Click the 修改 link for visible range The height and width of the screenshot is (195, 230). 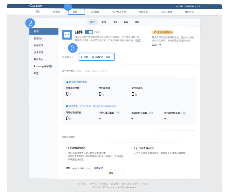pos(108,57)
